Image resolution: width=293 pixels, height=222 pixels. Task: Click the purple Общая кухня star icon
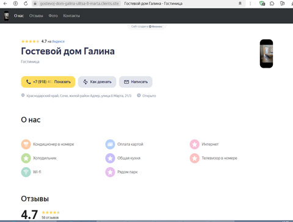(x=110, y=158)
